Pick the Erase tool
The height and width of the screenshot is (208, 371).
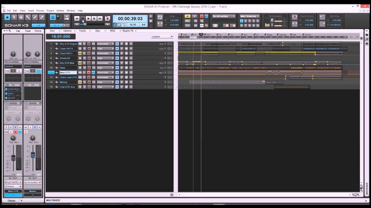coord(42,17)
